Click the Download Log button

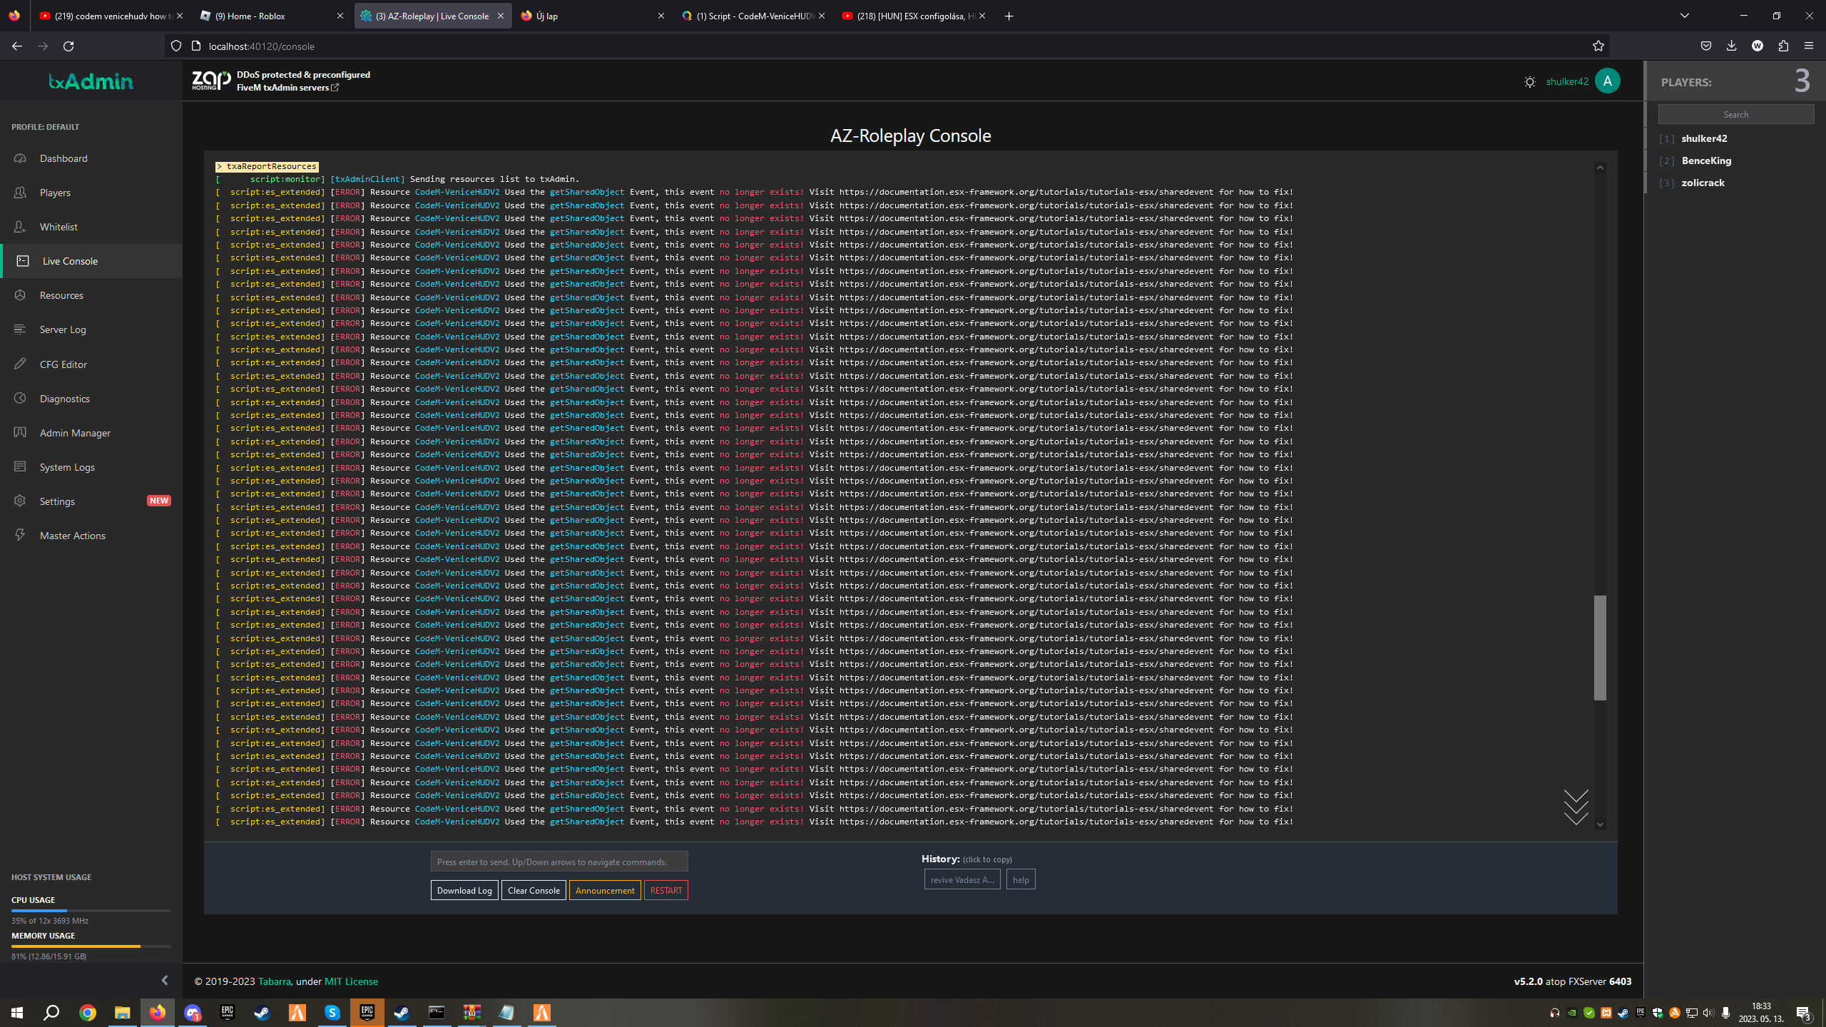point(464,890)
